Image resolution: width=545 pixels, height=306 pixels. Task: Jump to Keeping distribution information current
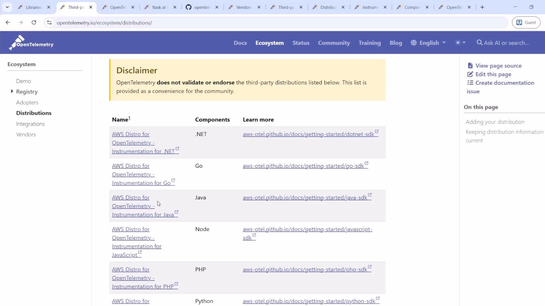[x=504, y=136]
